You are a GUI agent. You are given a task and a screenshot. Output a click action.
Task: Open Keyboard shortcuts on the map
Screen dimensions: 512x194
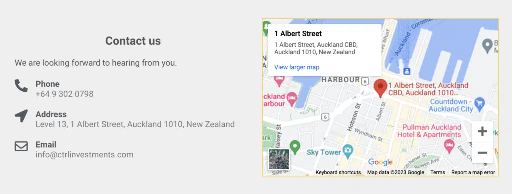(338, 172)
